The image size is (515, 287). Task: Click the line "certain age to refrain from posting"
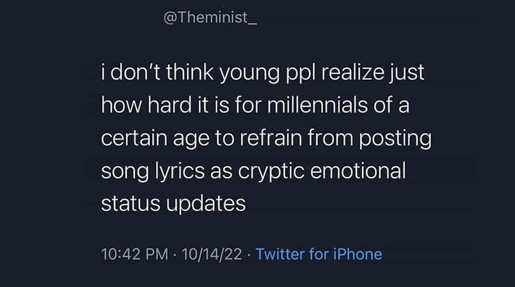(x=266, y=138)
